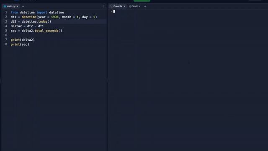Switch to the main.py editor tab
The width and height of the screenshot is (268, 151).
11,6
